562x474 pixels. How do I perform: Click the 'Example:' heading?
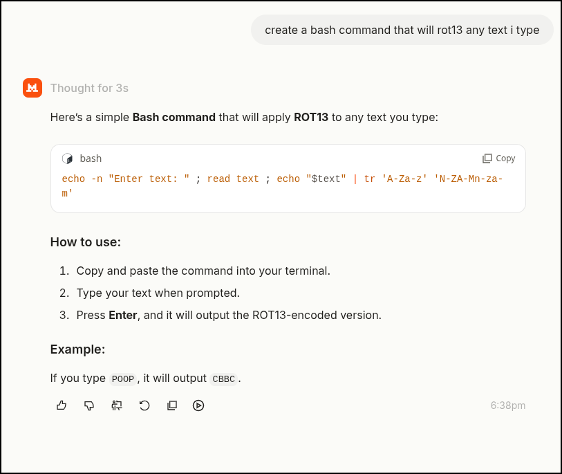[x=77, y=349]
